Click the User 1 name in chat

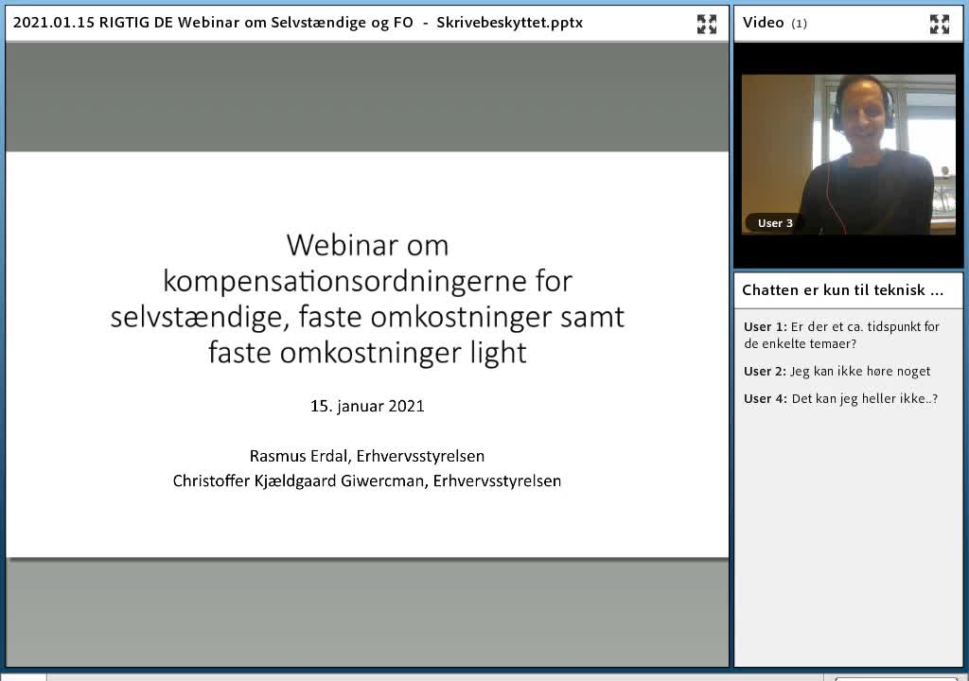pyautogui.click(x=765, y=327)
